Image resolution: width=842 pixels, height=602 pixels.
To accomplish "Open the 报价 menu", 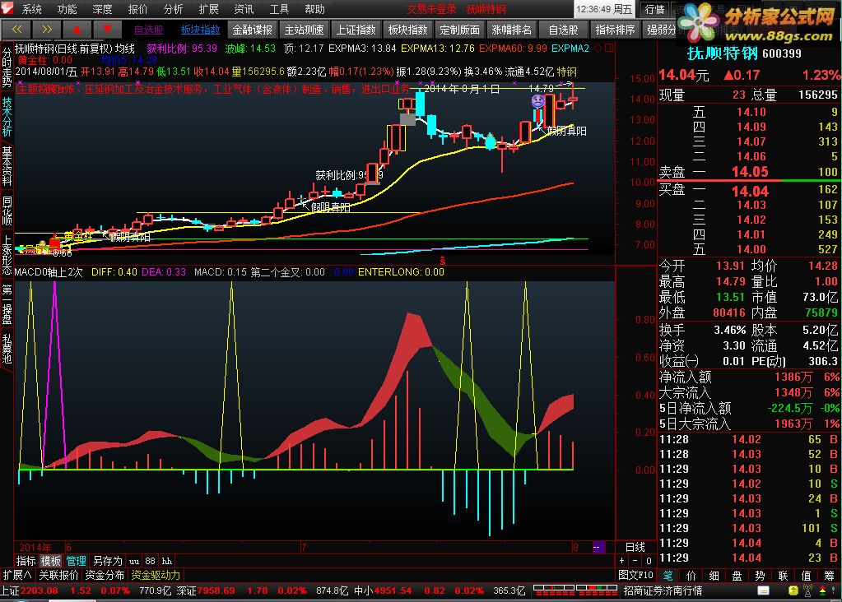I will point(138,9).
